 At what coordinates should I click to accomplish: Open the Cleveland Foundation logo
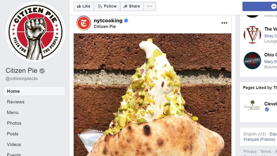coord(252,105)
